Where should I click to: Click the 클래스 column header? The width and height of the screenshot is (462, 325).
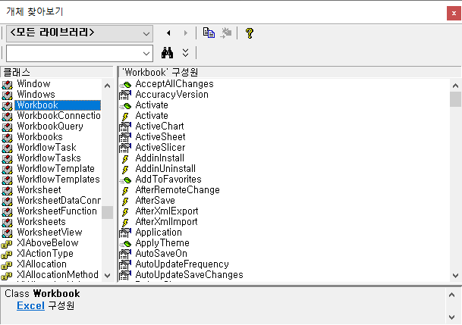click(x=57, y=73)
